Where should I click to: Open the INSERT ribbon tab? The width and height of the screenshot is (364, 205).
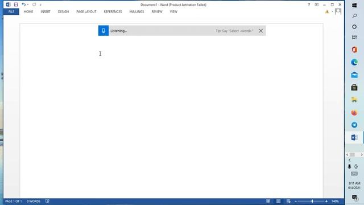click(x=45, y=11)
